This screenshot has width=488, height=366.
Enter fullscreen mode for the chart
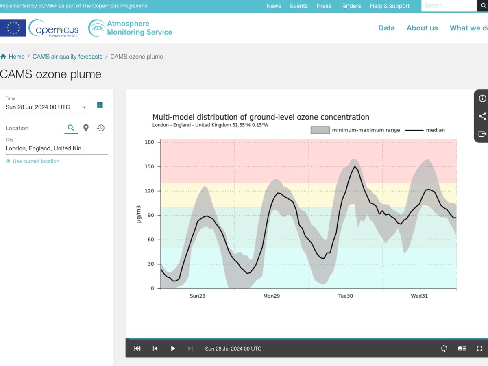[x=479, y=349]
